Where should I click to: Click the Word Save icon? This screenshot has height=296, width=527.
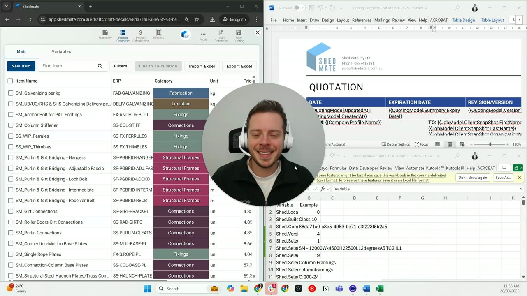(x=312, y=8)
